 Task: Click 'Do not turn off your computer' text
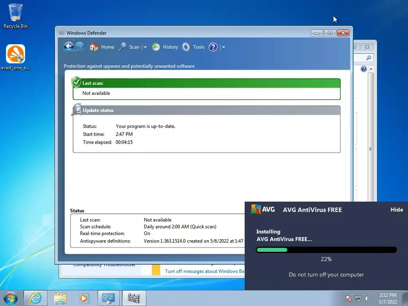326,275
